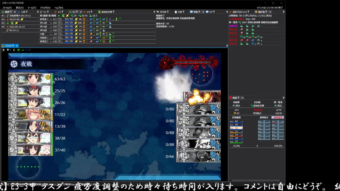This screenshot has width=340, height=191.
Task: Close the ブラウザ tab
Action: (x=17, y=46)
